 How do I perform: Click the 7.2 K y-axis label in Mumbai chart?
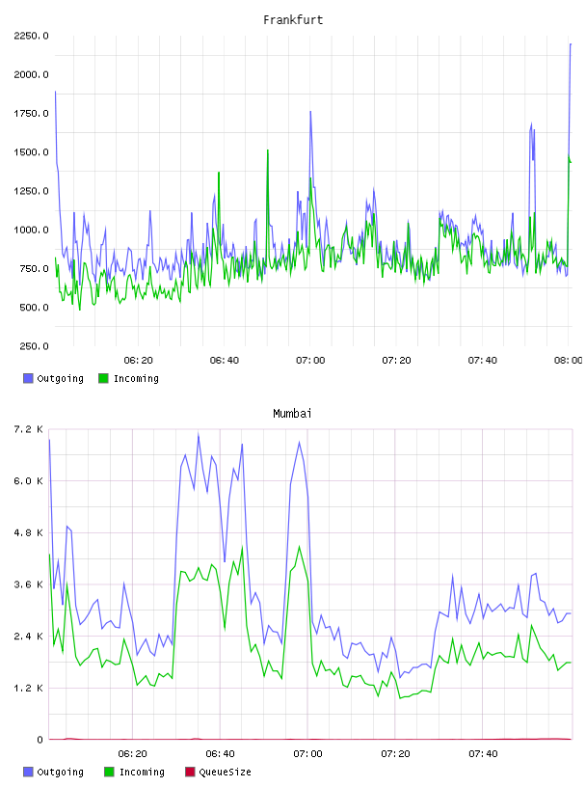coord(29,429)
